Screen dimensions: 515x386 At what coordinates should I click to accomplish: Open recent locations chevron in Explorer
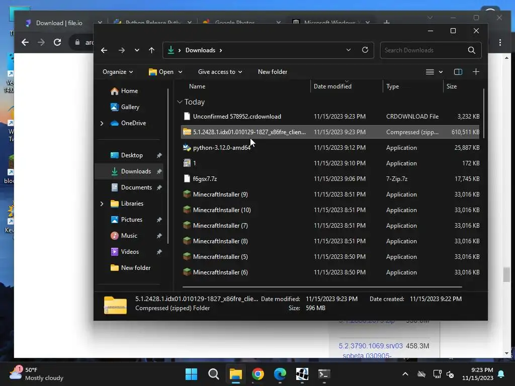137,50
